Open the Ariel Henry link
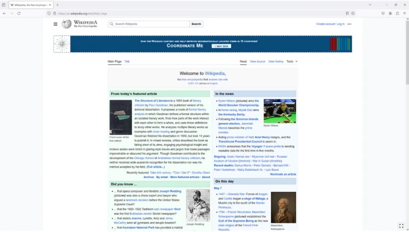 point(262,137)
